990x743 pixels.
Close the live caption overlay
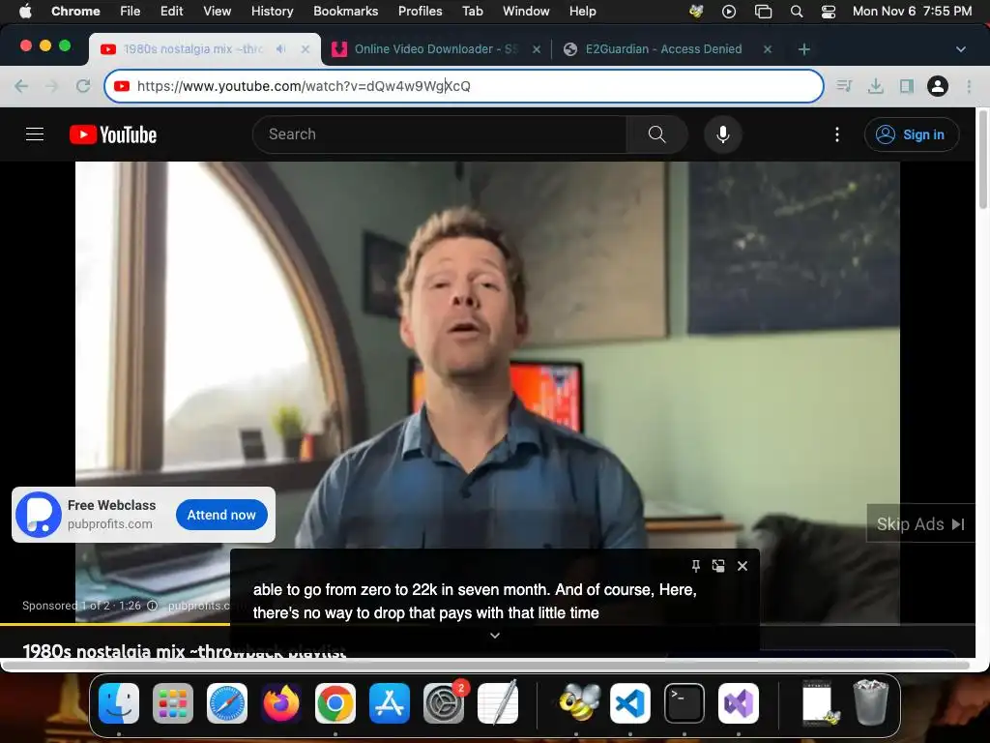742,566
